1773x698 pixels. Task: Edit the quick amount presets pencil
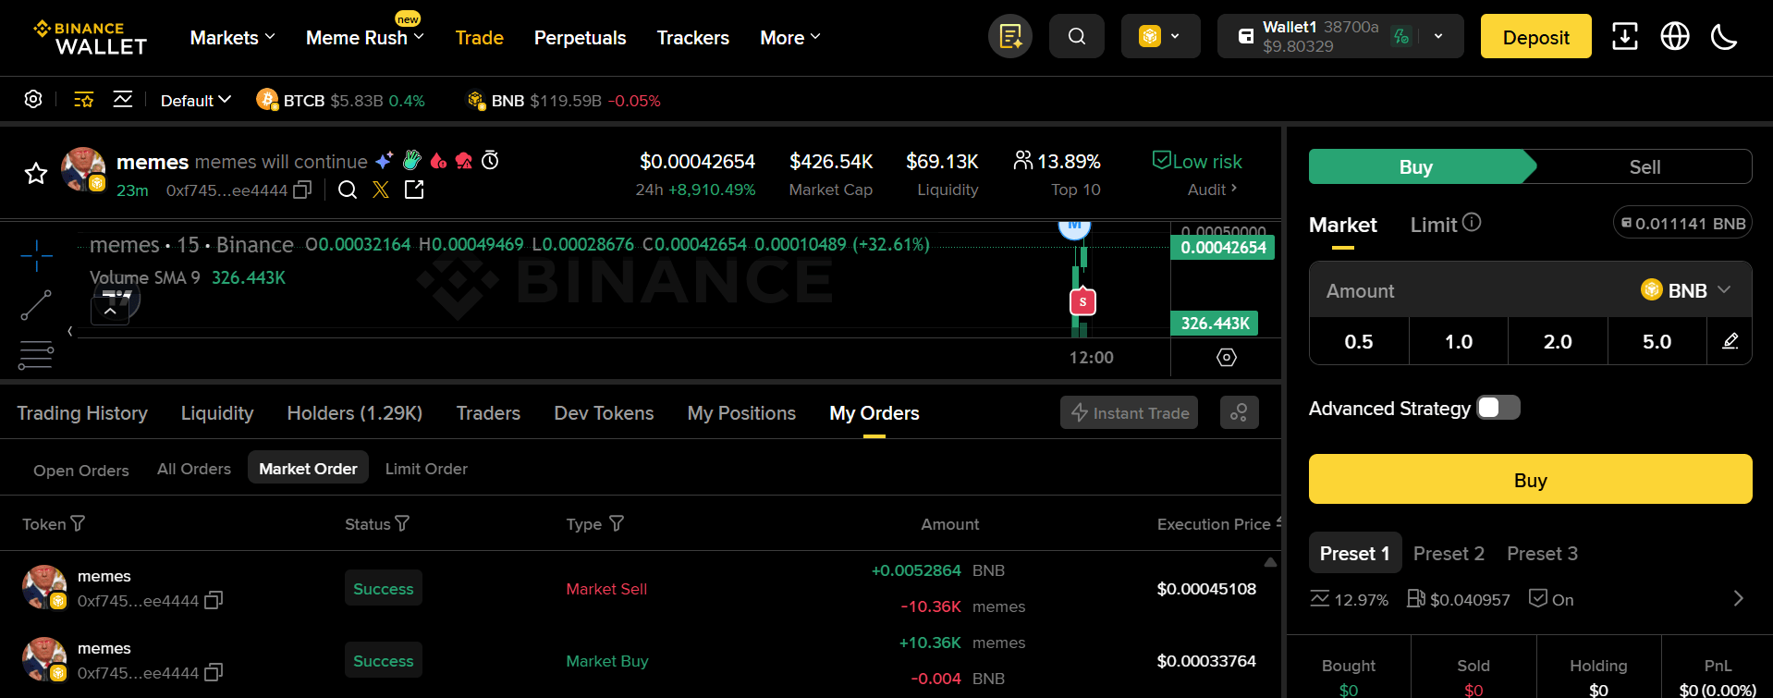(x=1730, y=341)
